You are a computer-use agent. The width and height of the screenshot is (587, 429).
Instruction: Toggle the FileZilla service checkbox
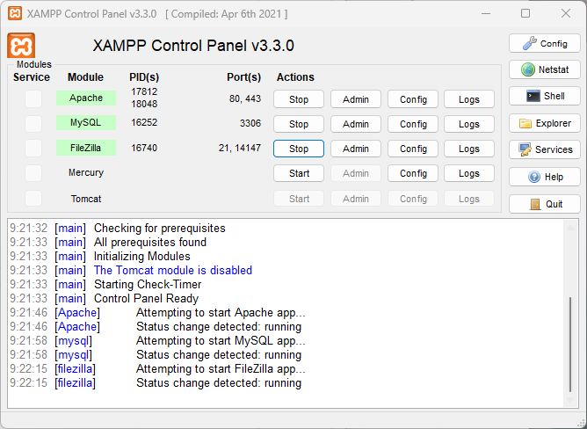[x=33, y=148]
